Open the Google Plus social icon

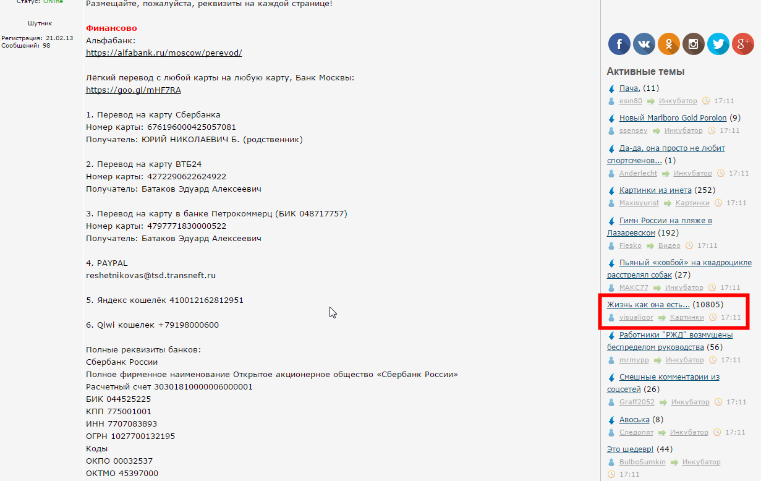click(743, 44)
